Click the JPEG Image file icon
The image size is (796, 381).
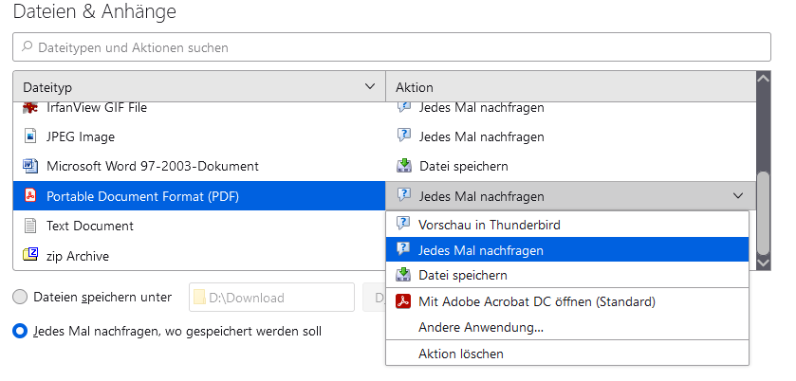click(x=29, y=136)
